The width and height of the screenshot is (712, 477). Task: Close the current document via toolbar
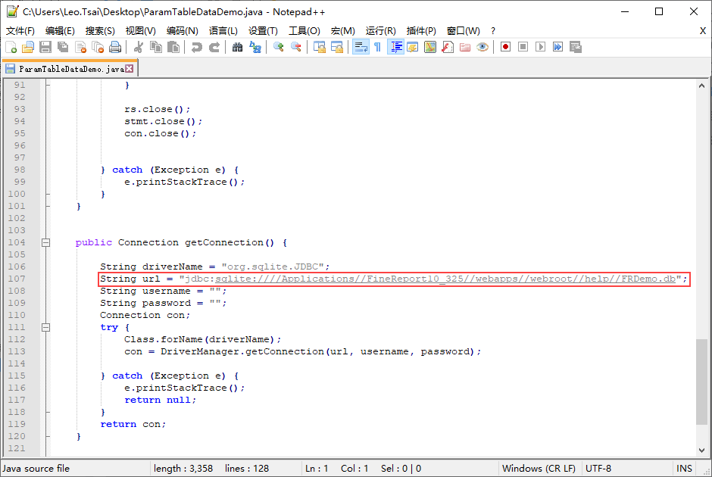(80, 47)
